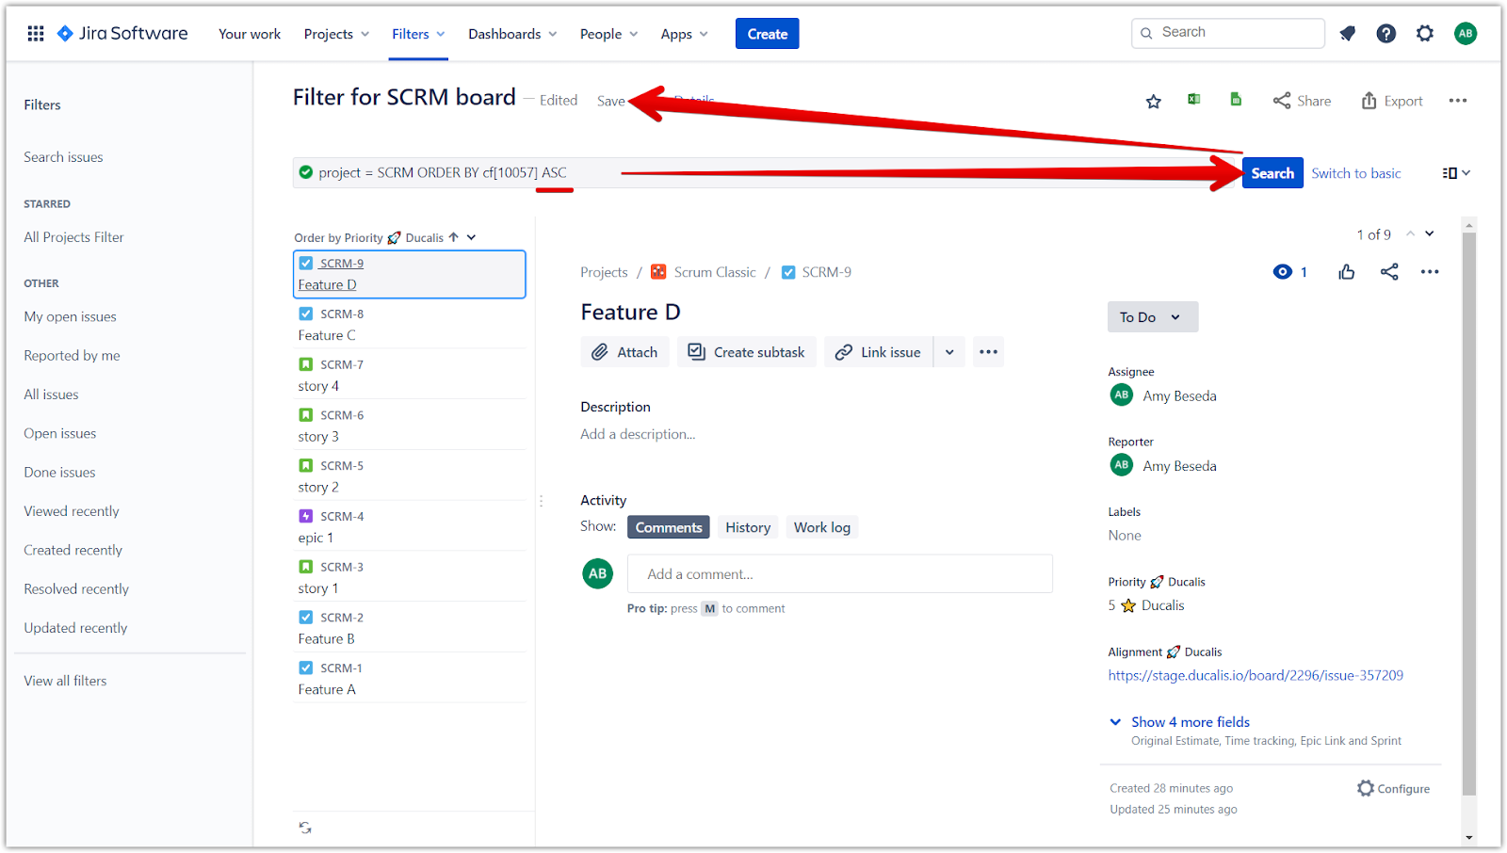Click the blue Search button
The height and width of the screenshot is (853, 1507).
[x=1272, y=173]
